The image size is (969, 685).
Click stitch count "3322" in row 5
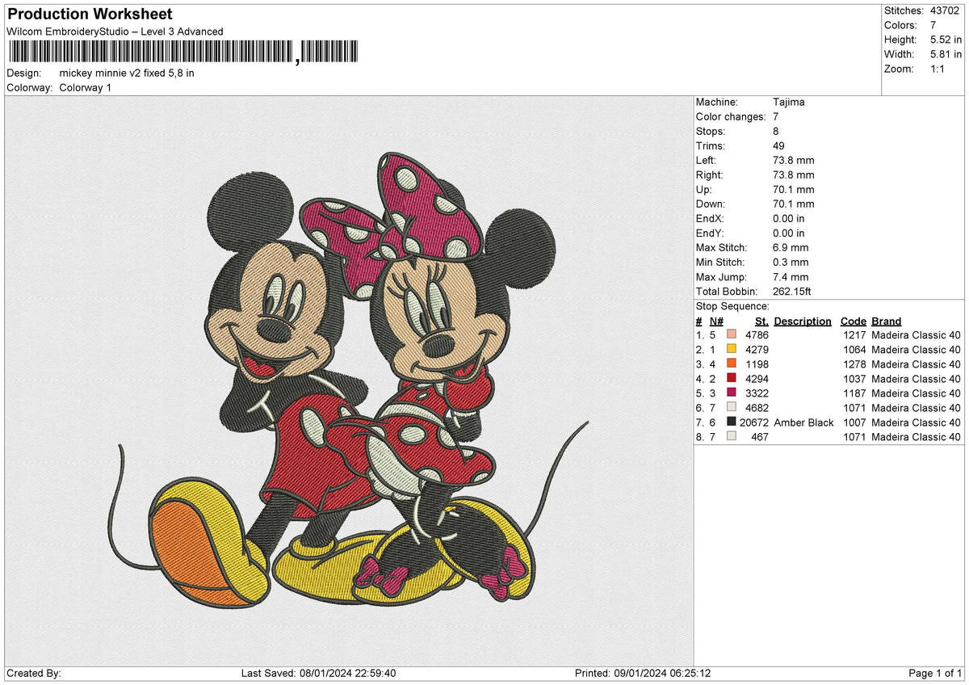click(x=757, y=393)
